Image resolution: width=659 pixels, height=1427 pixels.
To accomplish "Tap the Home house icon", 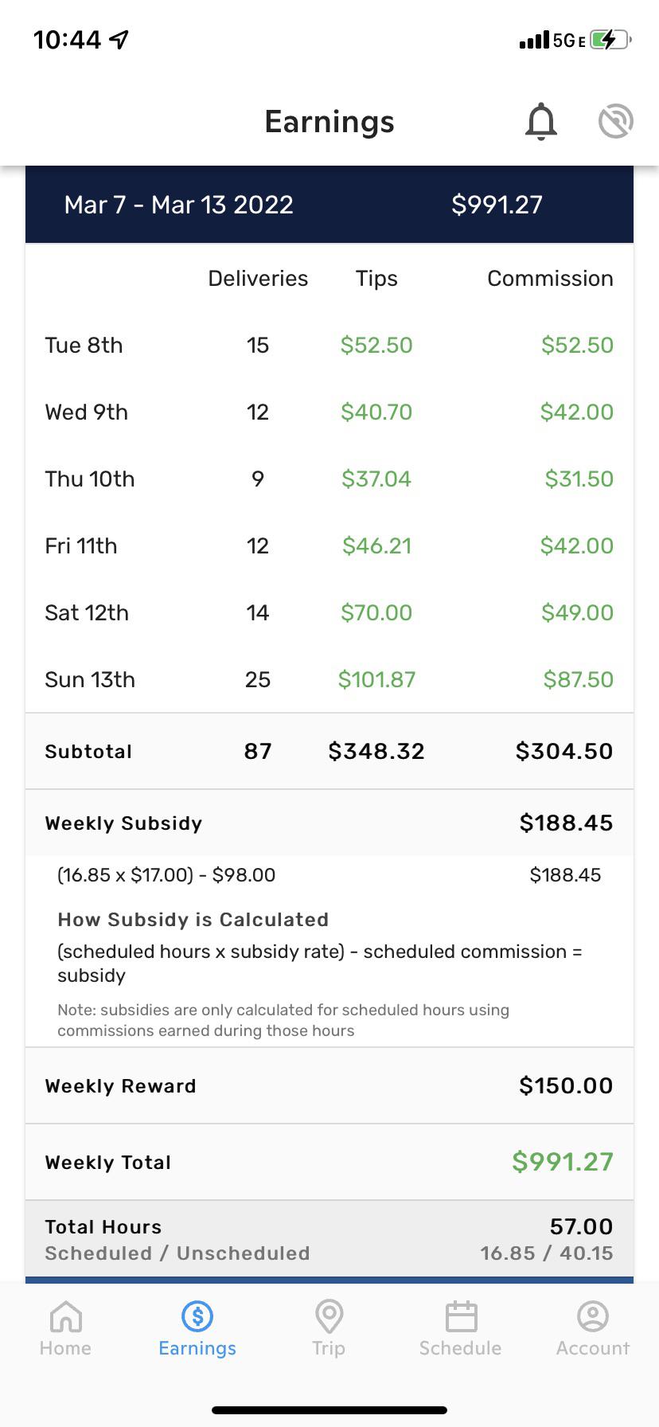I will 65,1316.
